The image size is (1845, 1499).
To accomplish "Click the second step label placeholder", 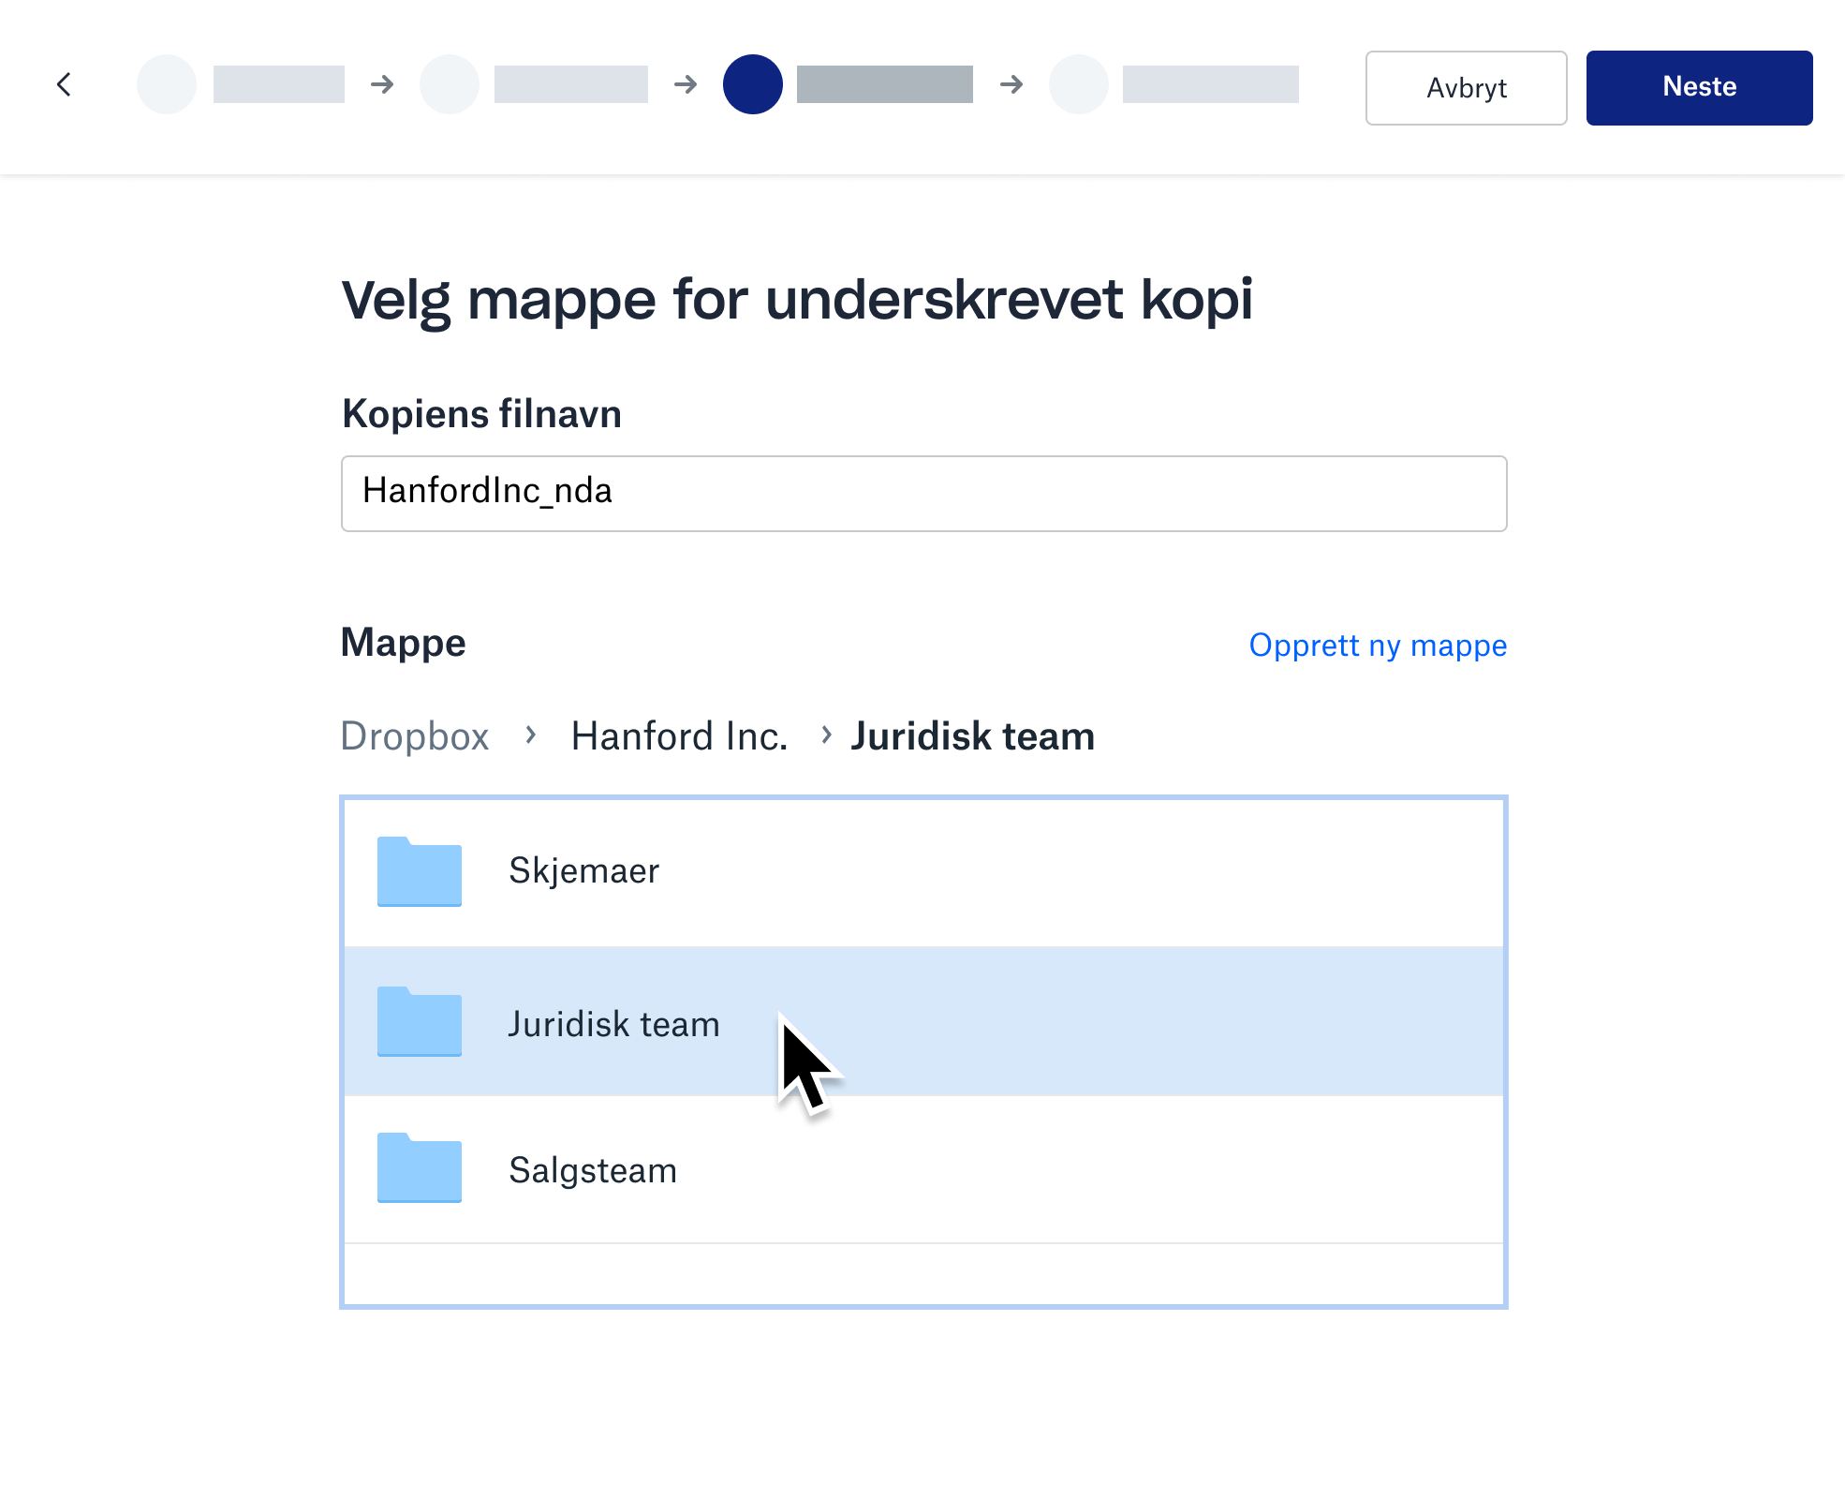I will (571, 84).
